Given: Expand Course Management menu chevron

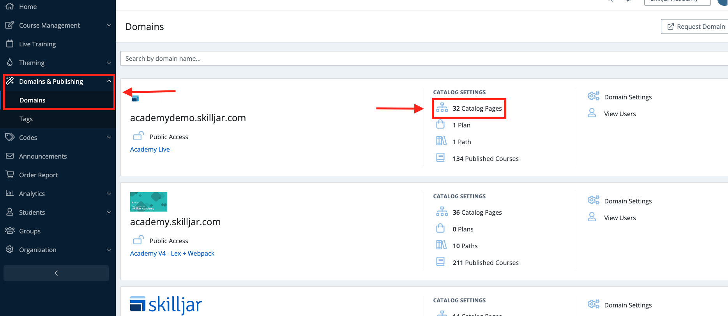Looking at the screenshot, I should pyautogui.click(x=109, y=25).
